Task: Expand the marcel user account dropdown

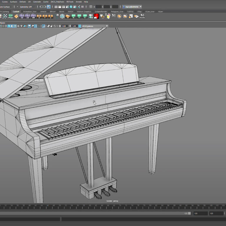Action: (x=132, y=6)
